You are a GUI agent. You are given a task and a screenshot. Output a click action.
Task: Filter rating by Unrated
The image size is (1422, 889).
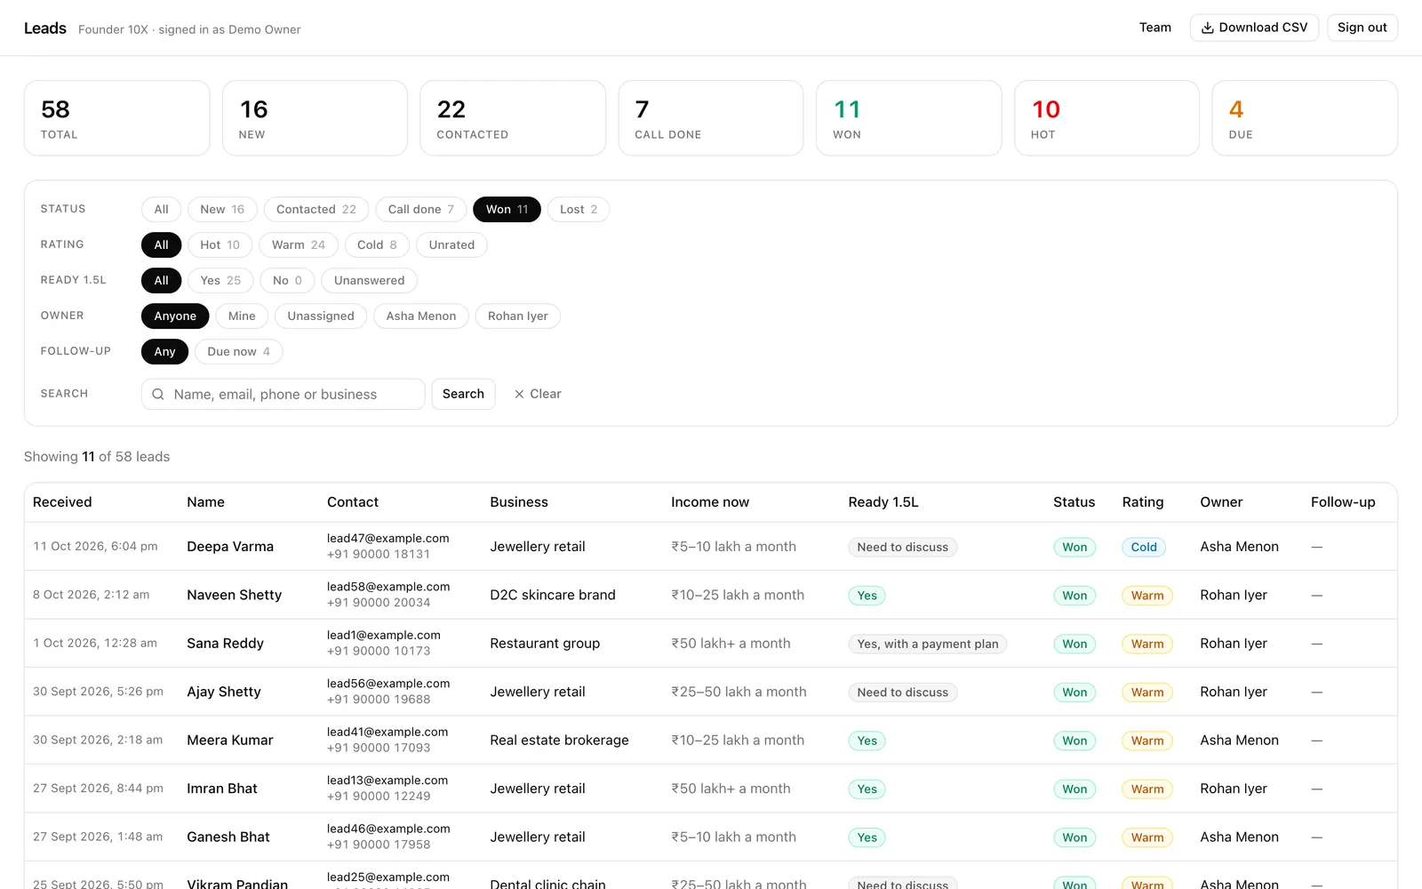click(451, 244)
